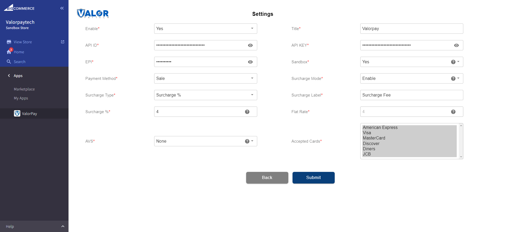
Task: Click the AVS help question icon
Action: [247, 141]
